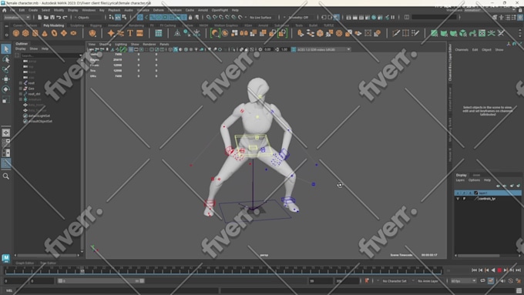Click the Undo arrow icon

[59, 18]
